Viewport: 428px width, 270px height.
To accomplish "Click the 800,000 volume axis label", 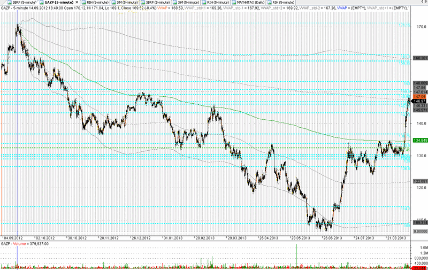I will (421, 258).
